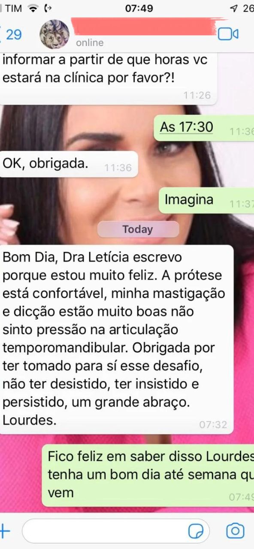Open the contact's profile picture
This screenshot has width=254, height=549.
[x=54, y=34]
